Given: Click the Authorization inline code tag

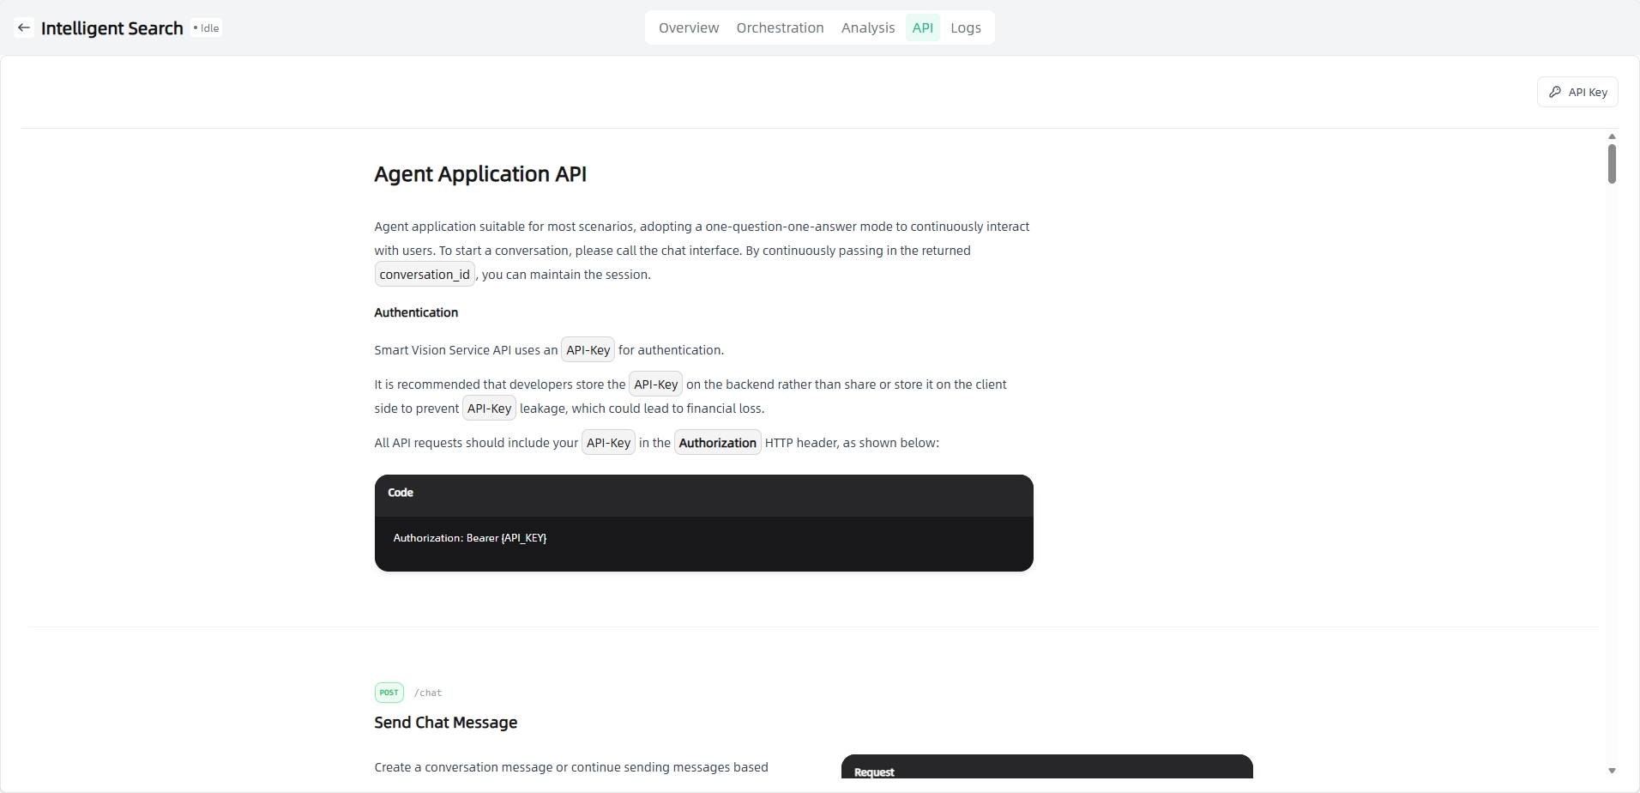Looking at the screenshot, I should point(717,443).
